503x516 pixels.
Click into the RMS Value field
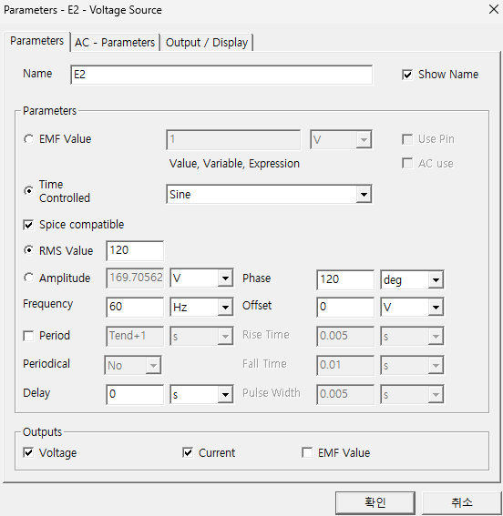pyautogui.click(x=135, y=251)
